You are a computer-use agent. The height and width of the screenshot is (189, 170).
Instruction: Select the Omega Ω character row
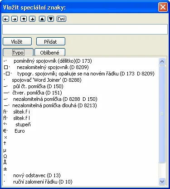(81, 156)
